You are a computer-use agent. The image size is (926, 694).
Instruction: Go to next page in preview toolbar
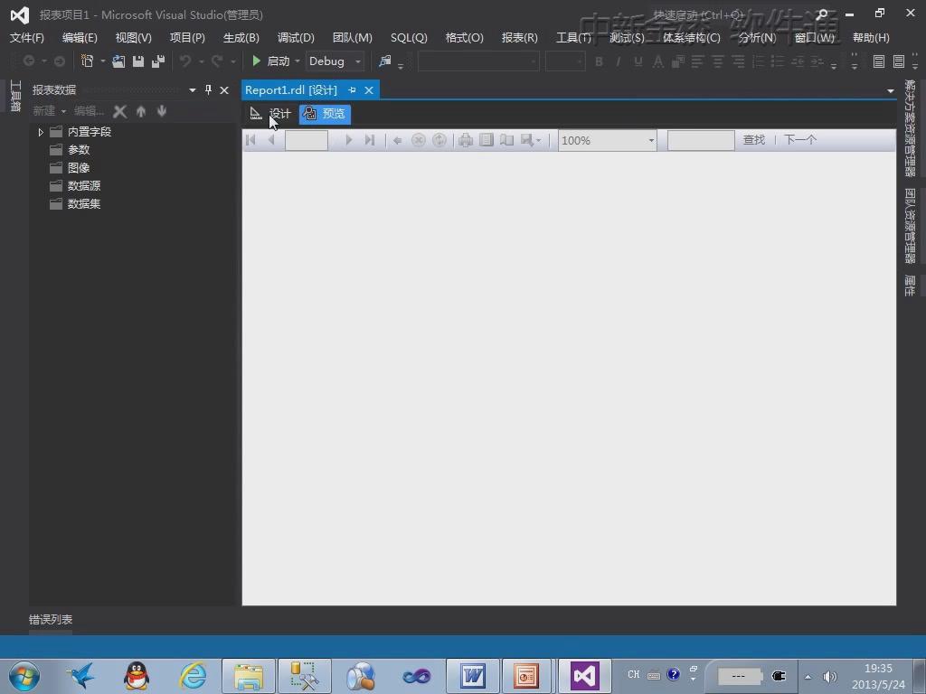click(x=348, y=140)
